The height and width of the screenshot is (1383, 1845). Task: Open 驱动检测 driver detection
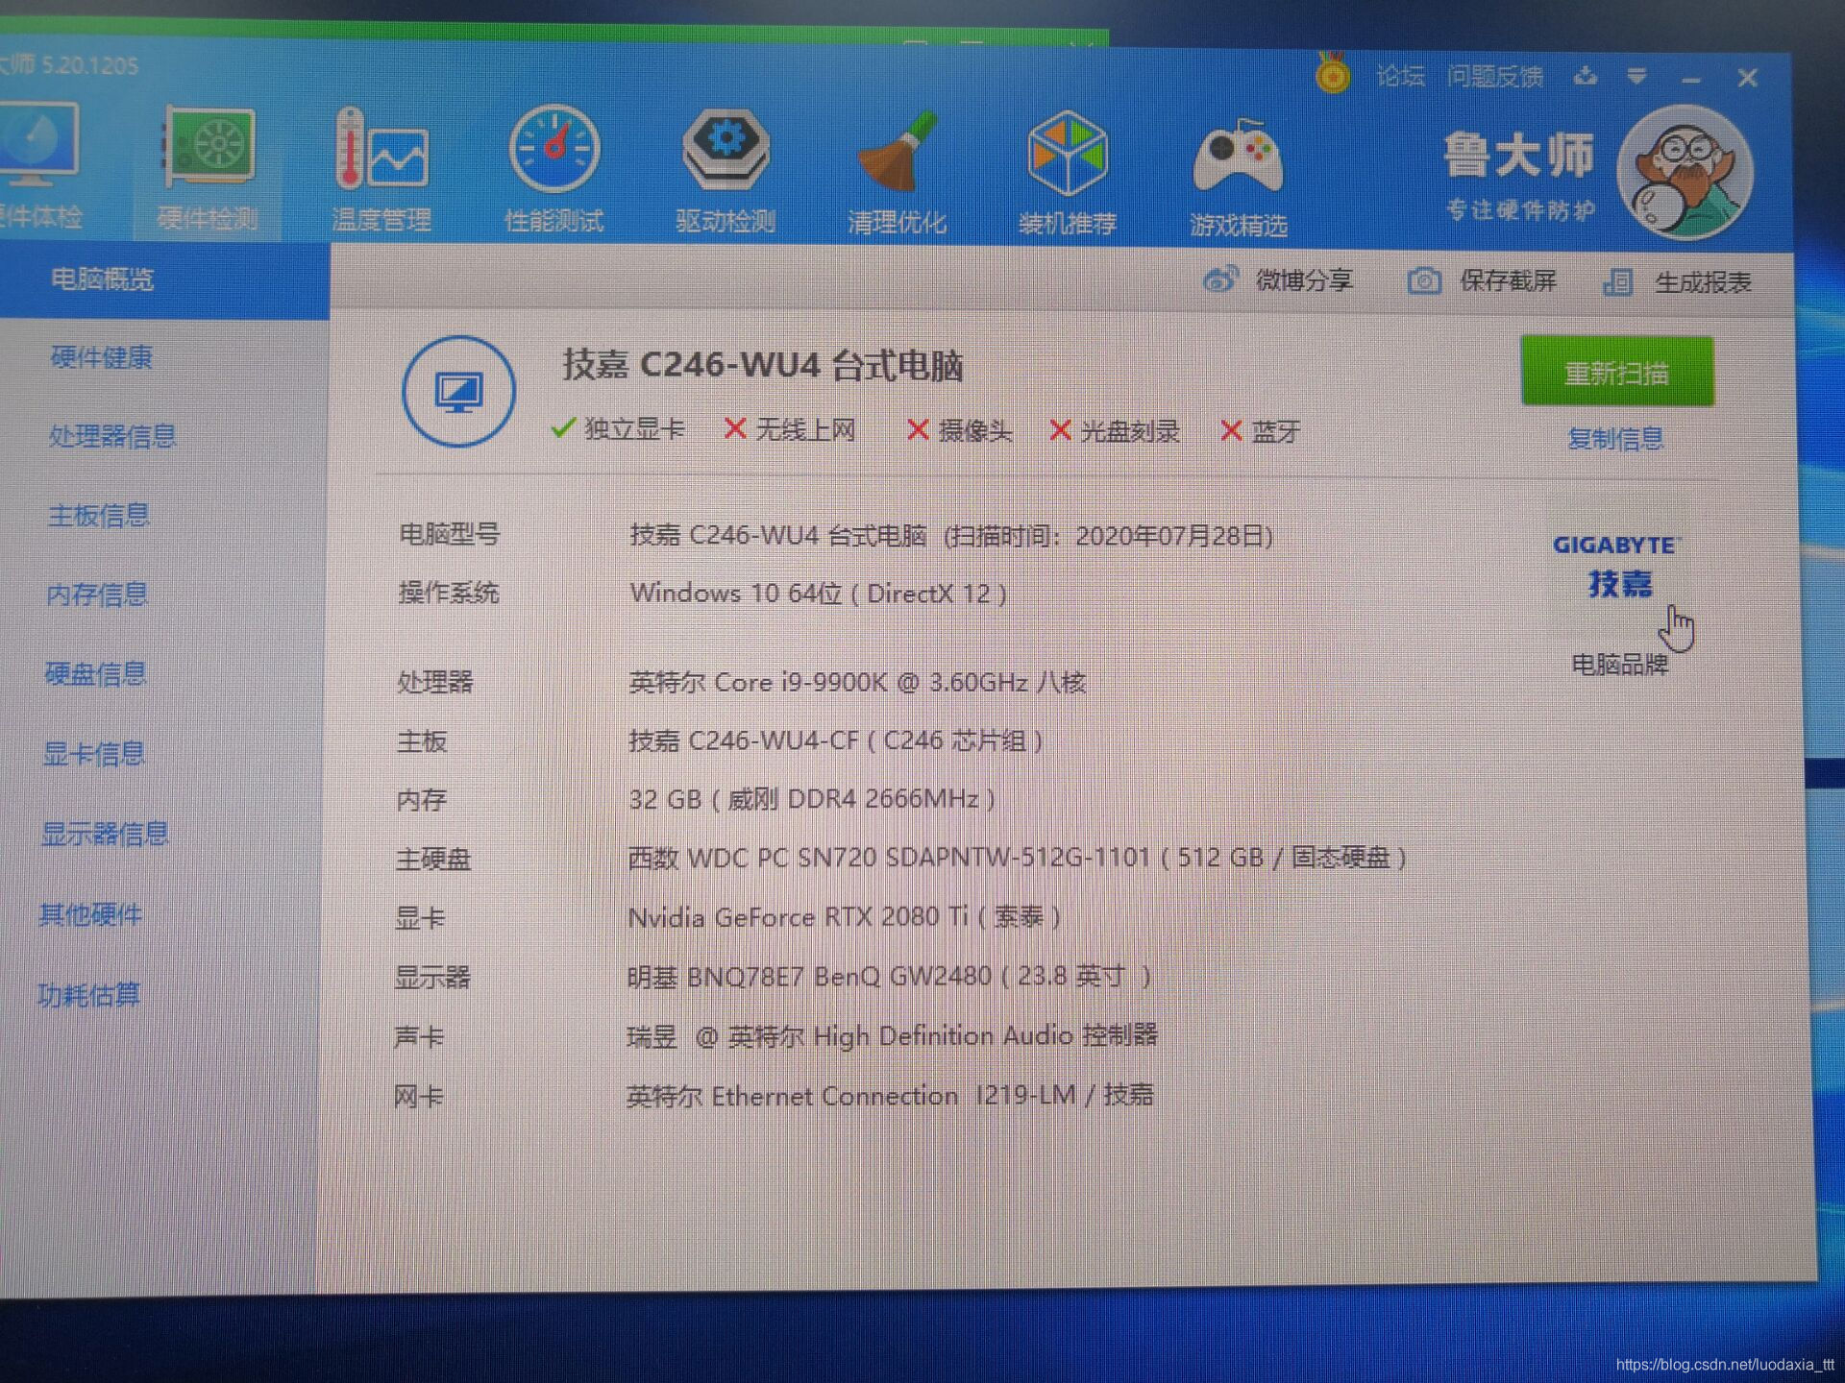click(726, 170)
